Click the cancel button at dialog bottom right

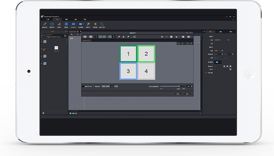click(x=187, y=94)
